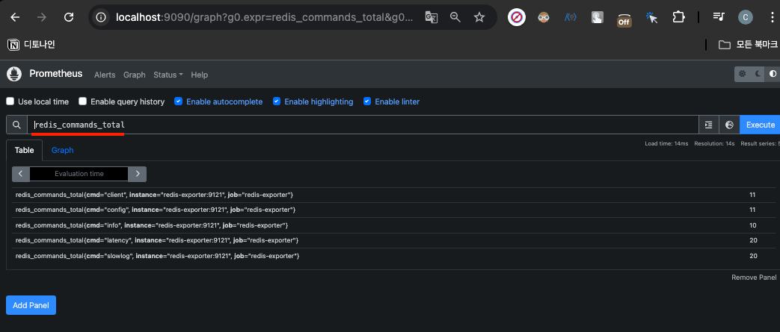Open media control playlist icon
The height and width of the screenshot is (332, 780).
click(719, 17)
